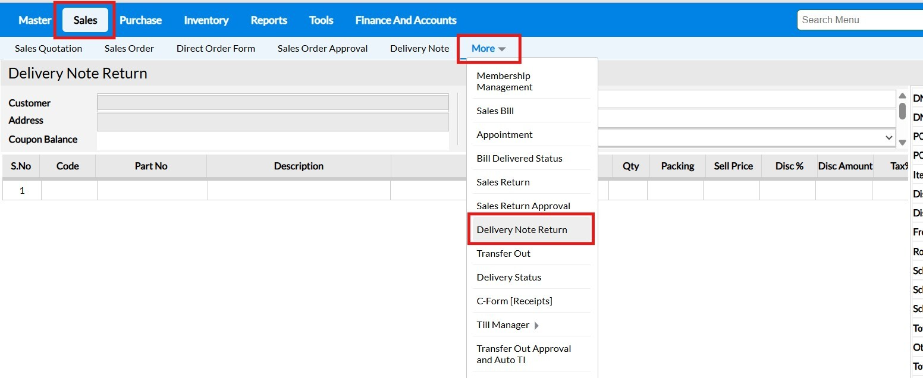The height and width of the screenshot is (378, 923).
Task: Switch to the Purchase tab
Action: pos(140,20)
